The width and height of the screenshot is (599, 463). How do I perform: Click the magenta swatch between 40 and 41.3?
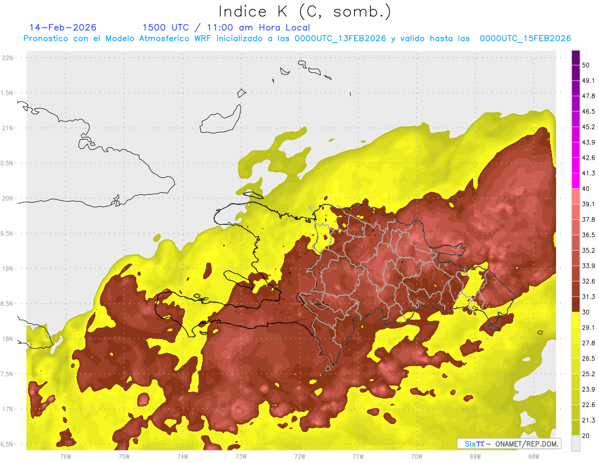[576, 181]
